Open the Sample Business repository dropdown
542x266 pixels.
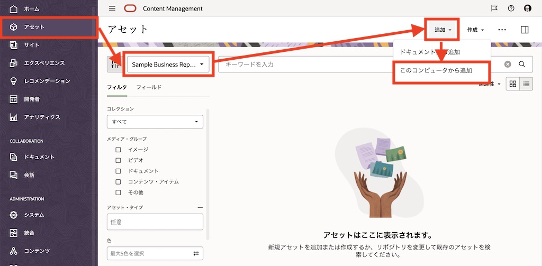168,65
